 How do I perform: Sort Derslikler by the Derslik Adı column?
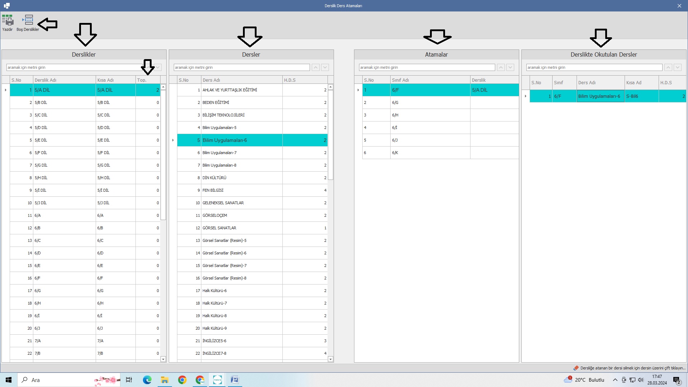pyautogui.click(x=64, y=80)
